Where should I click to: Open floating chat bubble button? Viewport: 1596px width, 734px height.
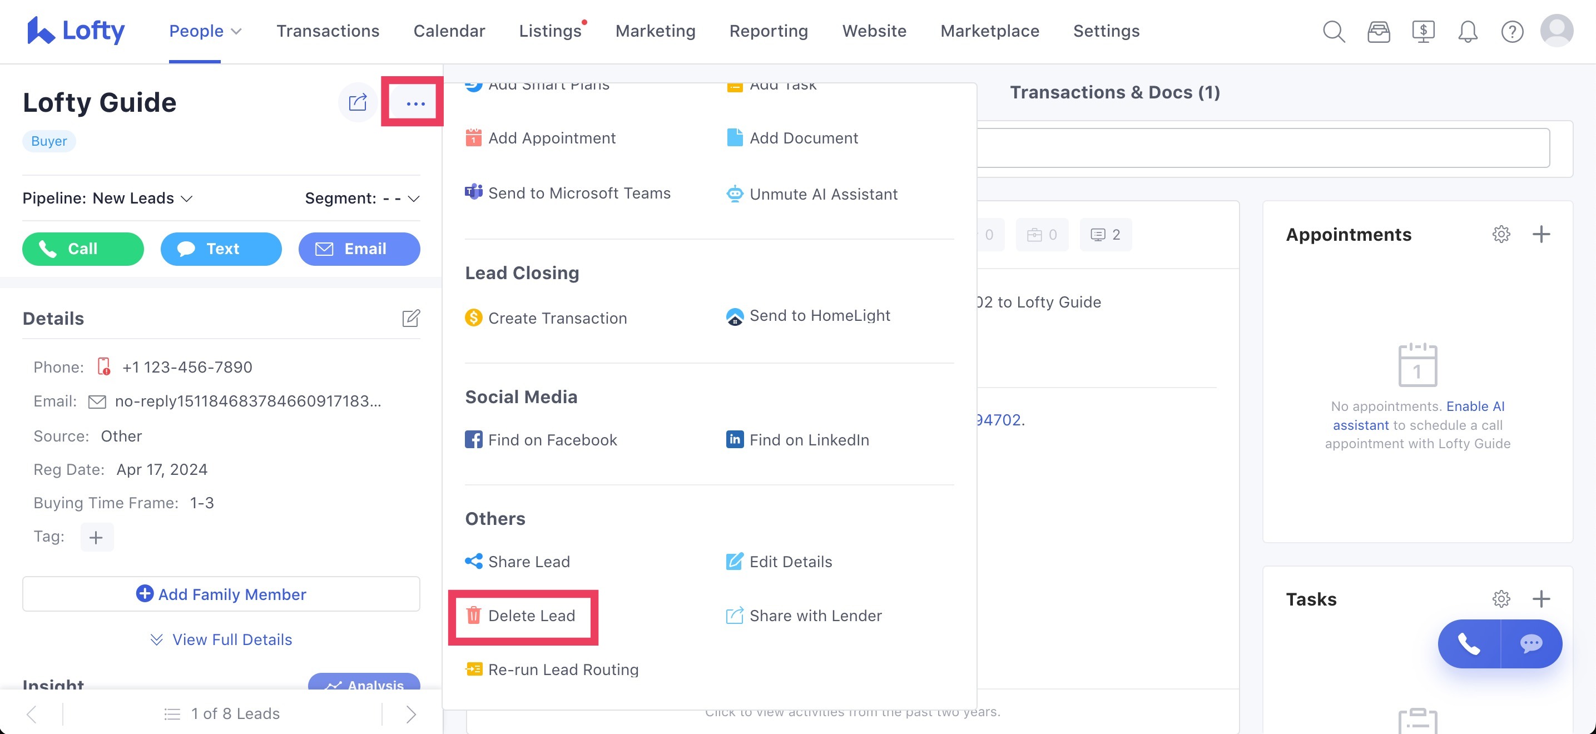pos(1531,644)
